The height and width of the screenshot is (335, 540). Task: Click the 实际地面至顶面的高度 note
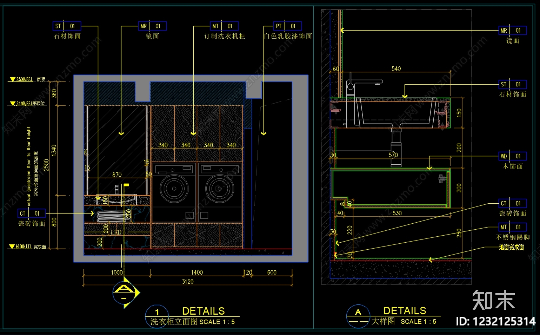[x=36, y=174]
